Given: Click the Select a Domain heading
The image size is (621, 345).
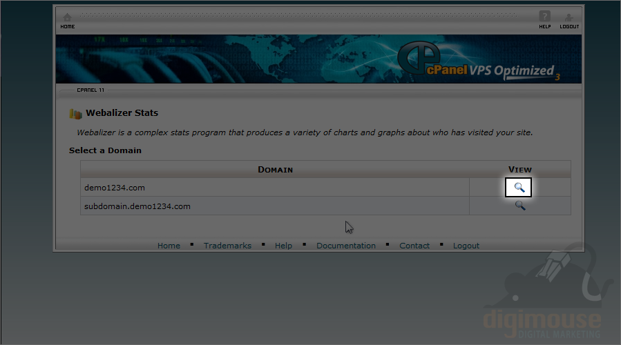Looking at the screenshot, I should [x=105, y=150].
